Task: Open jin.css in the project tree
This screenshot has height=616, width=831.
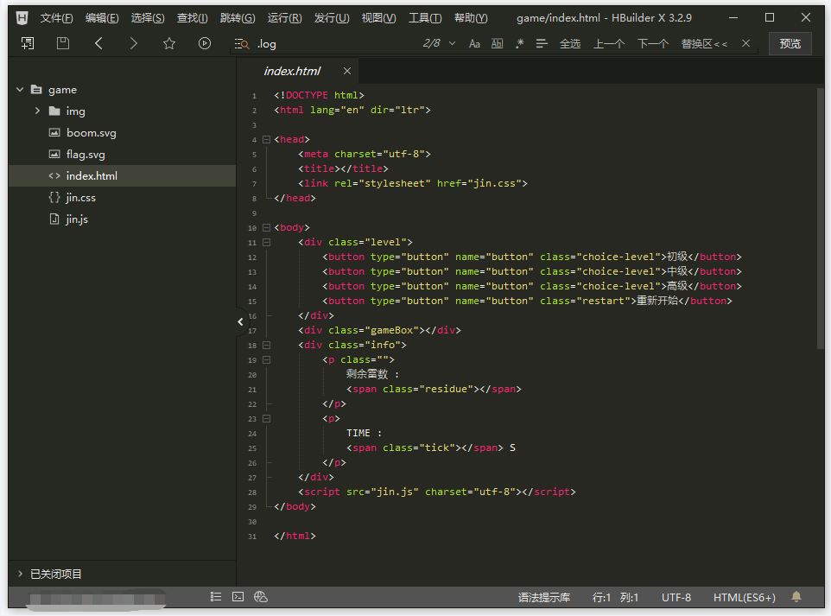Action: pyautogui.click(x=80, y=197)
